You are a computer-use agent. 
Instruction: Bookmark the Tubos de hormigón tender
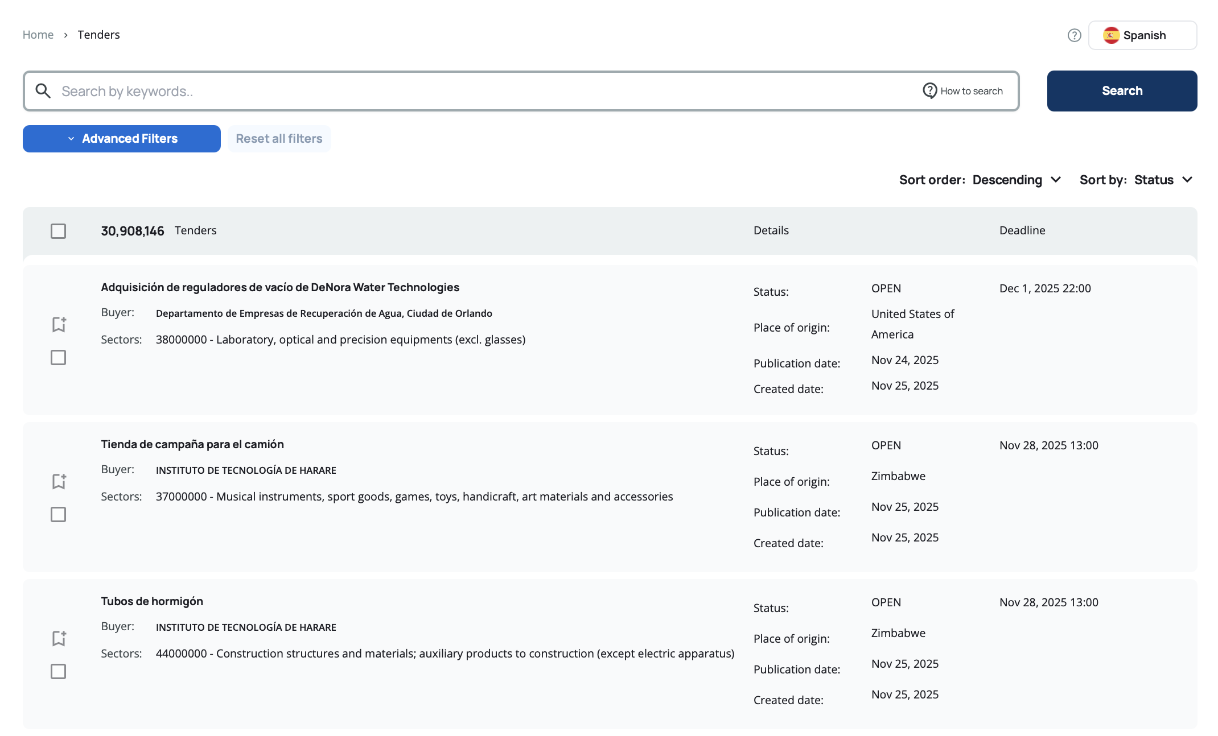59,638
